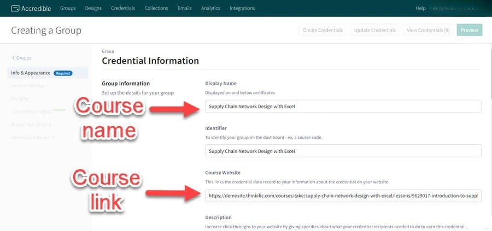Focus the Course Website URL field
Screen dimensions: 492x231
(x=343, y=196)
